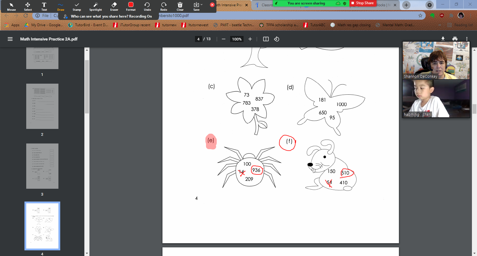Open page 3 thumbnail

tap(42, 166)
